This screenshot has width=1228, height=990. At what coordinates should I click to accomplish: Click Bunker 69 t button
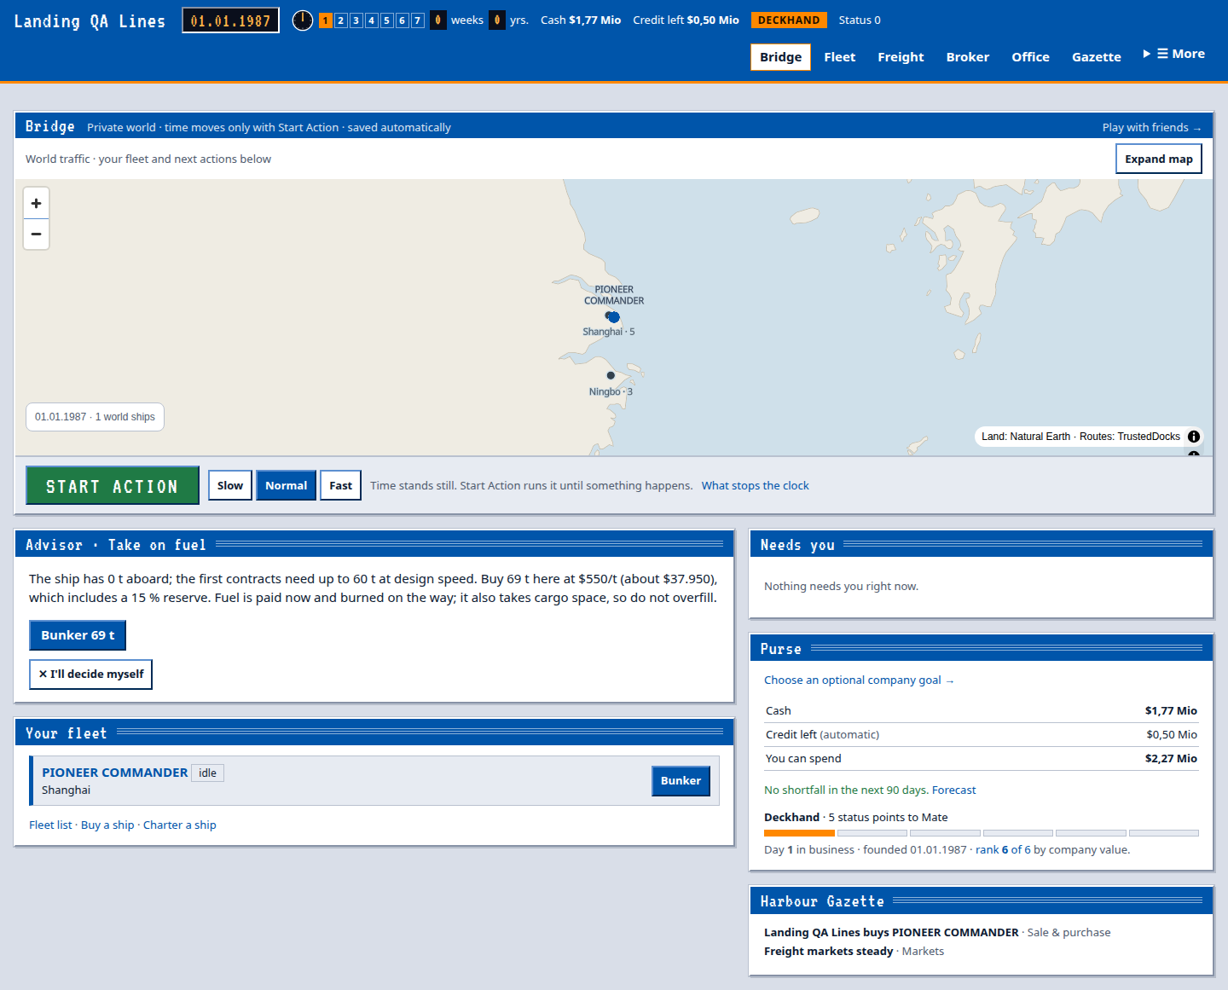click(x=78, y=635)
